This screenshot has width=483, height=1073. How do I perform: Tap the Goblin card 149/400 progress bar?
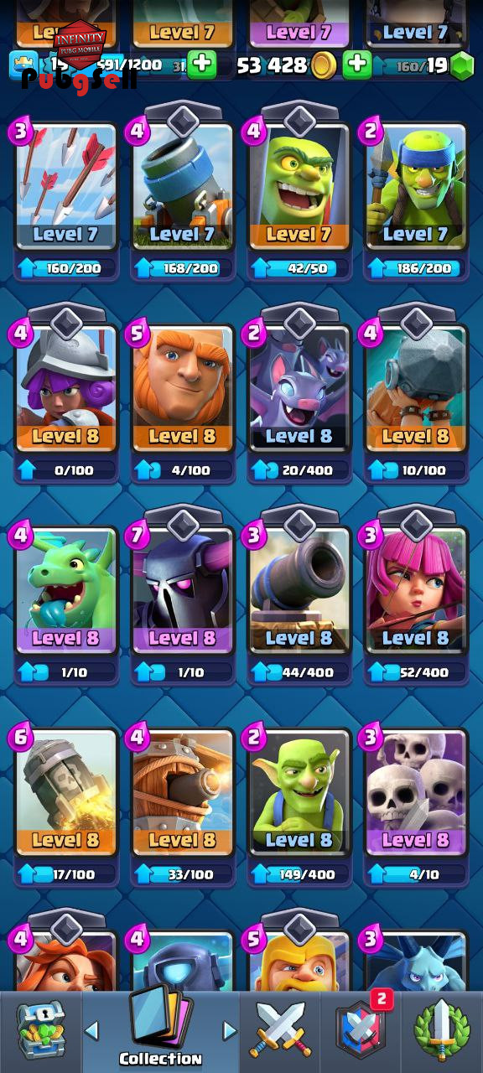tap(299, 874)
